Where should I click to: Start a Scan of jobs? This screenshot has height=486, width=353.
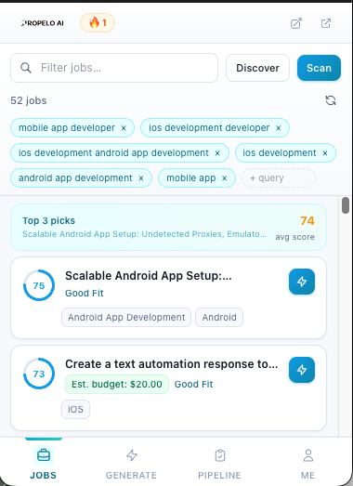coord(319,68)
